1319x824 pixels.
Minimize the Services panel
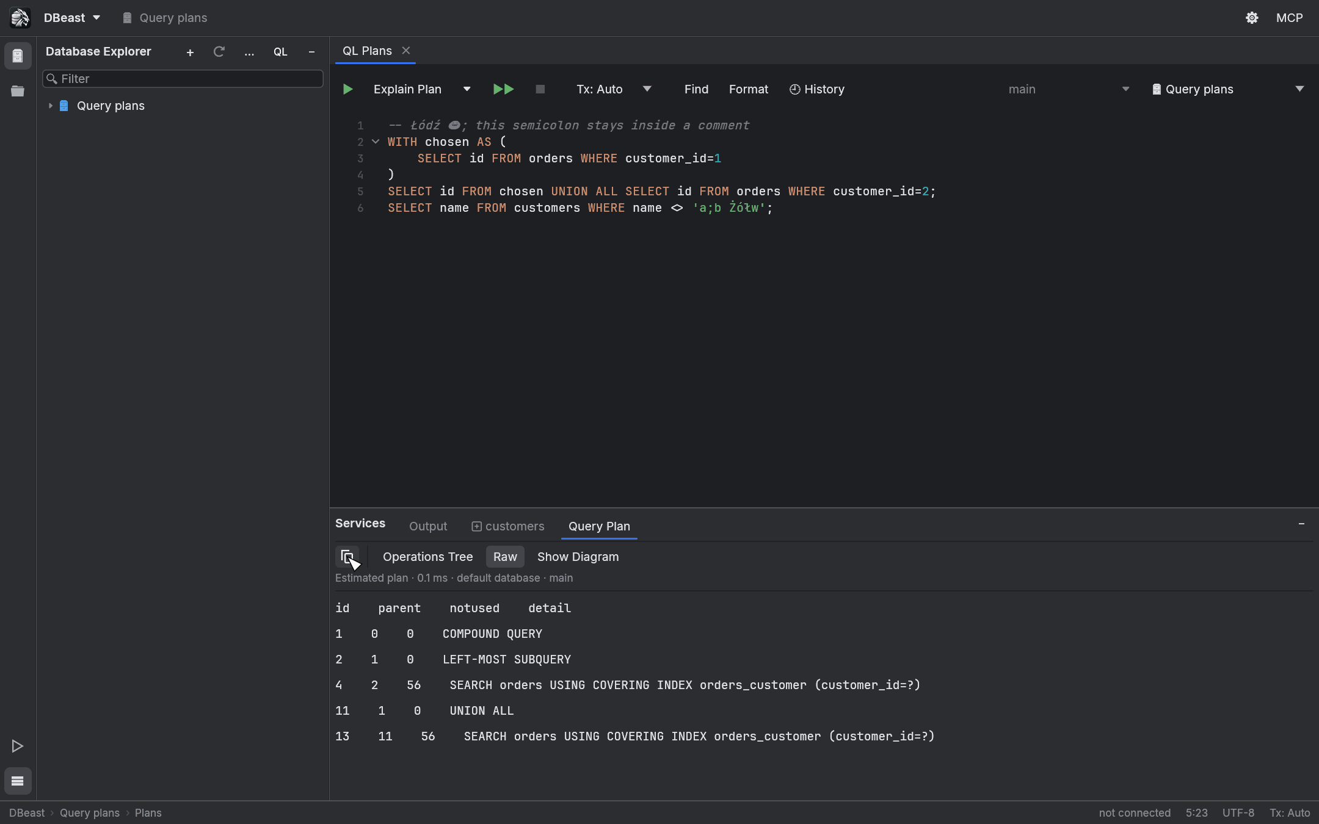[1301, 524]
